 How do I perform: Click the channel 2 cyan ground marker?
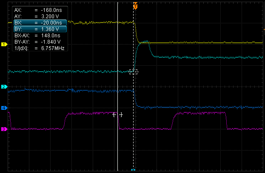pos(4,87)
